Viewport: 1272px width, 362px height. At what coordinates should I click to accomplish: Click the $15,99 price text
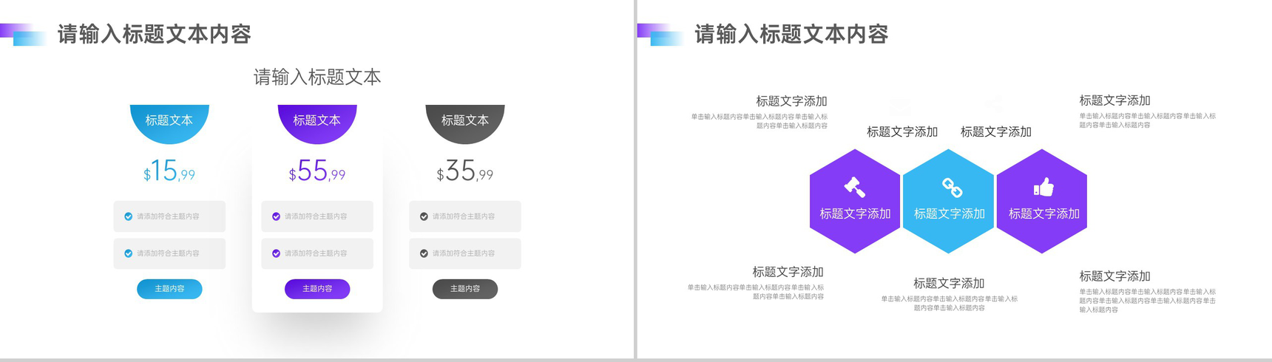point(169,171)
